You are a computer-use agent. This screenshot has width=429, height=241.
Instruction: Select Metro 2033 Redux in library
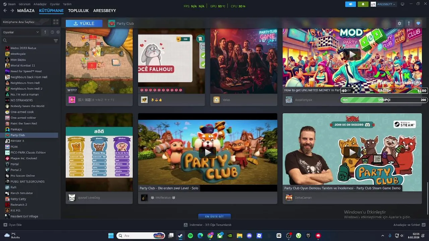pos(23,48)
